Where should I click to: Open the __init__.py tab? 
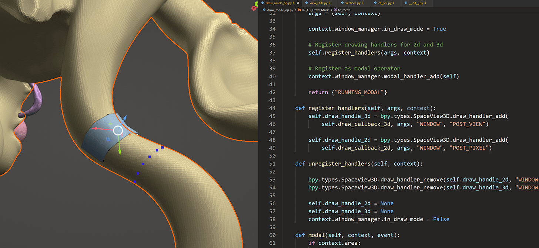point(416,3)
